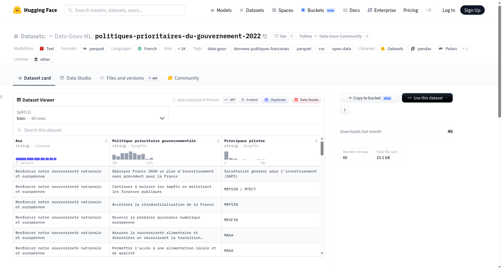Open the vertical three-dot options menu
This screenshot has height=270, width=502.
345,110
